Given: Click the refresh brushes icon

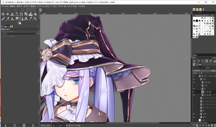Looking at the screenshot, I should (x=211, y=61).
